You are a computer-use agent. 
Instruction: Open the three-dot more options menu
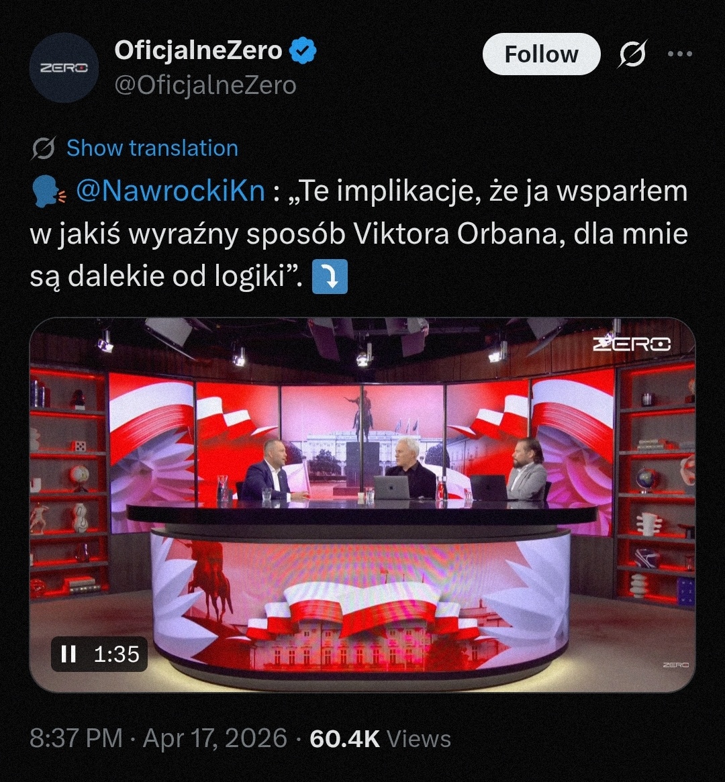coord(680,53)
